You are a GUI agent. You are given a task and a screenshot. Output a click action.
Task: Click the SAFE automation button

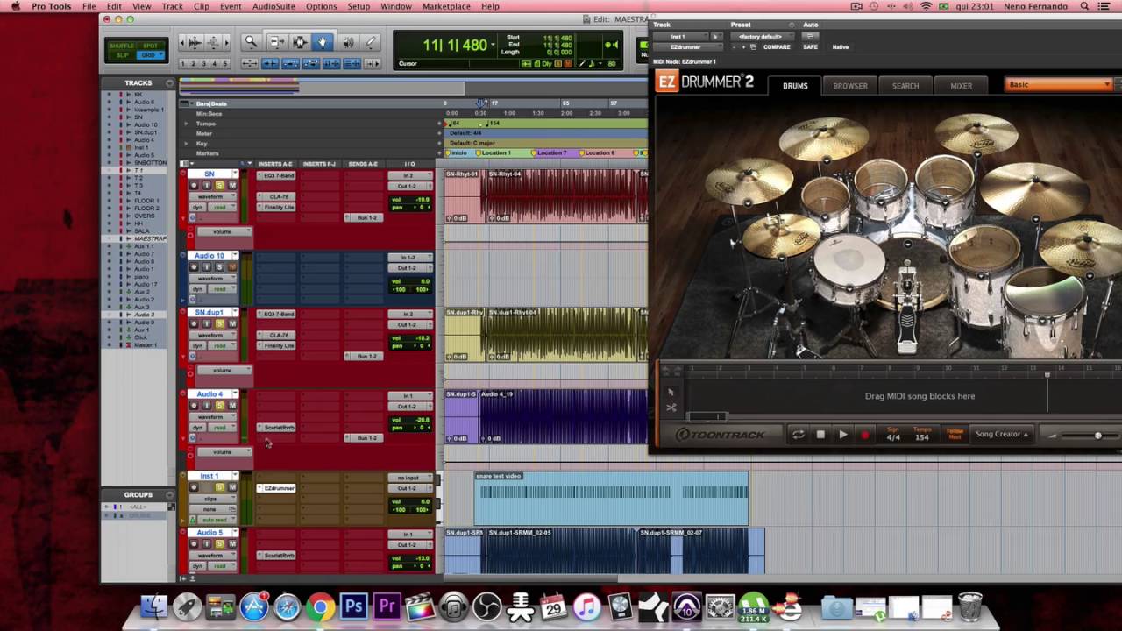(811, 46)
